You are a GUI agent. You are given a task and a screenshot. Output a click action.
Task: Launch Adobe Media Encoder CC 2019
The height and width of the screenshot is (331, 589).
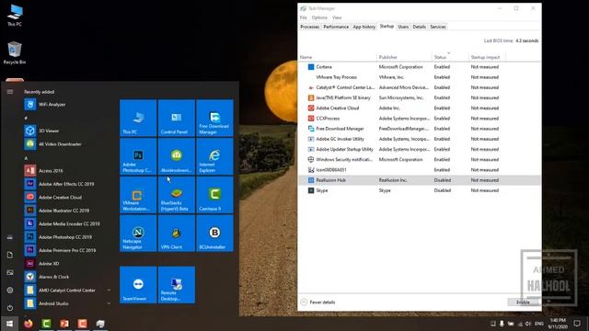[67, 223]
